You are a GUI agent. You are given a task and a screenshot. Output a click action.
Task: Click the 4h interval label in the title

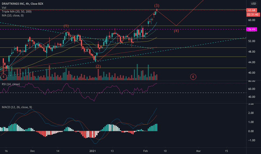pos(27,4)
